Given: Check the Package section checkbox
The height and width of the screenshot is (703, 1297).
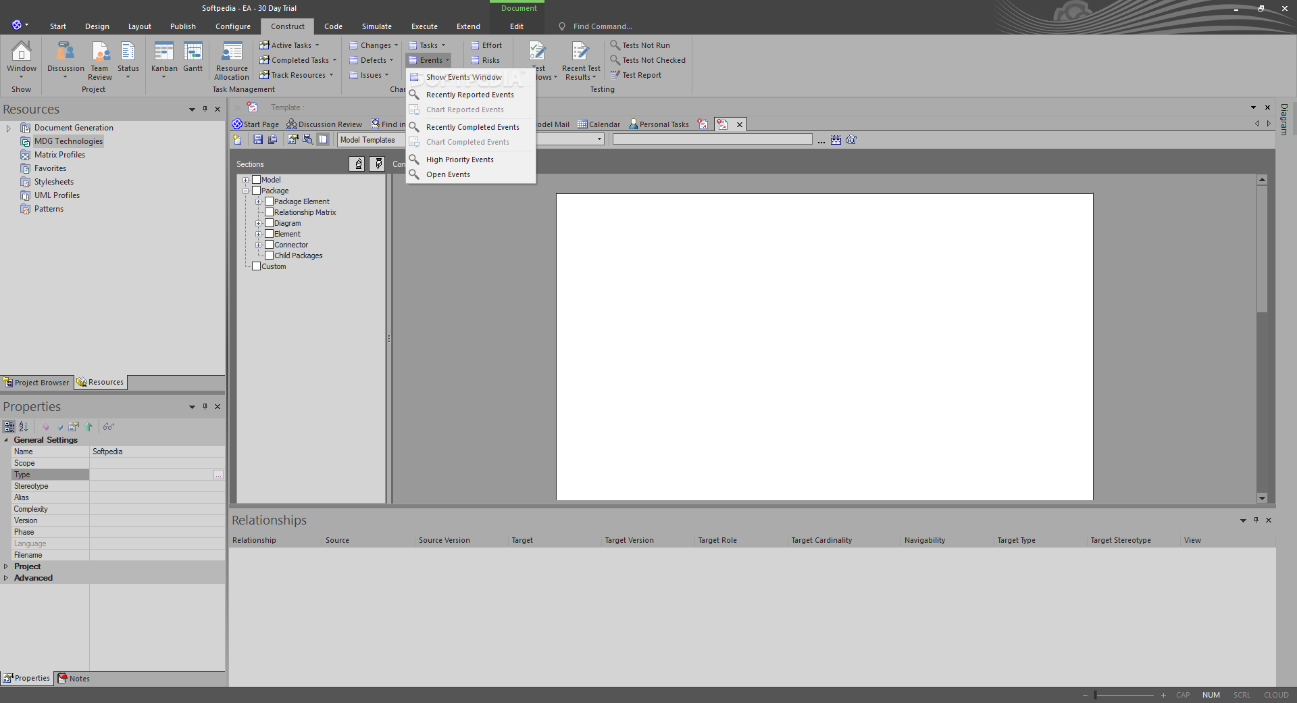Looking at the screenshot, I should 256,191.
